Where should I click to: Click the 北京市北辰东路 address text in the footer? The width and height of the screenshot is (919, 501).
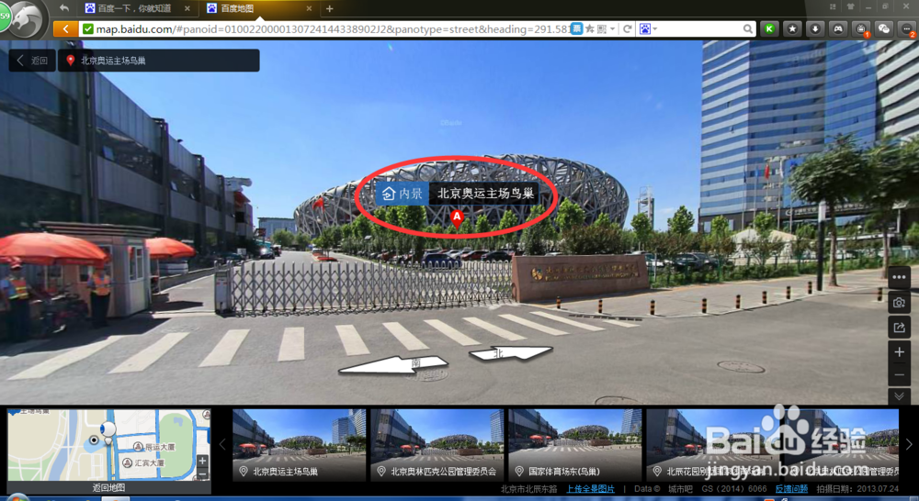[x=528, y=489]
